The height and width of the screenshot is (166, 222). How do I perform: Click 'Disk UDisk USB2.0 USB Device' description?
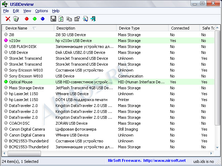[x=80, y=52]
